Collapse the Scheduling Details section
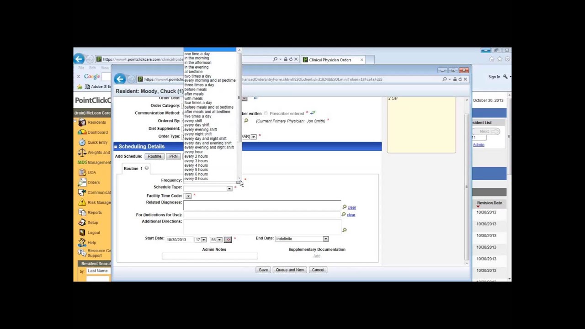The width and height of the screenshot is (585, 329). (x=116, y=147)
